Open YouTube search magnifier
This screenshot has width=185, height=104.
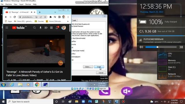pyautogui.click(x=34, y=28)
